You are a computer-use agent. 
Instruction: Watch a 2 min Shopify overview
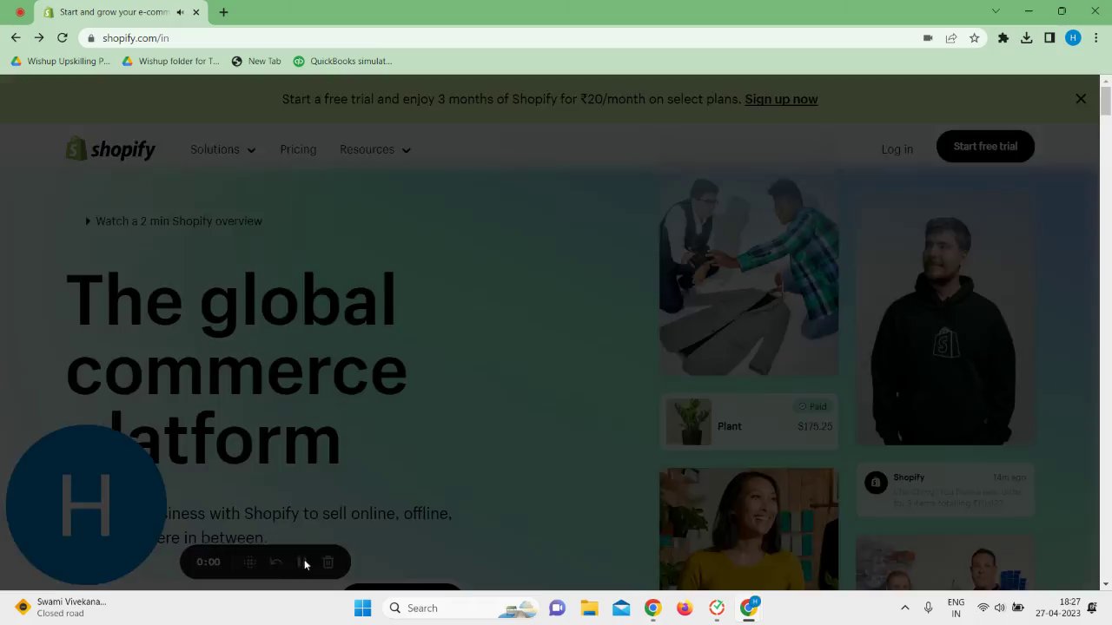pos(174,221)
